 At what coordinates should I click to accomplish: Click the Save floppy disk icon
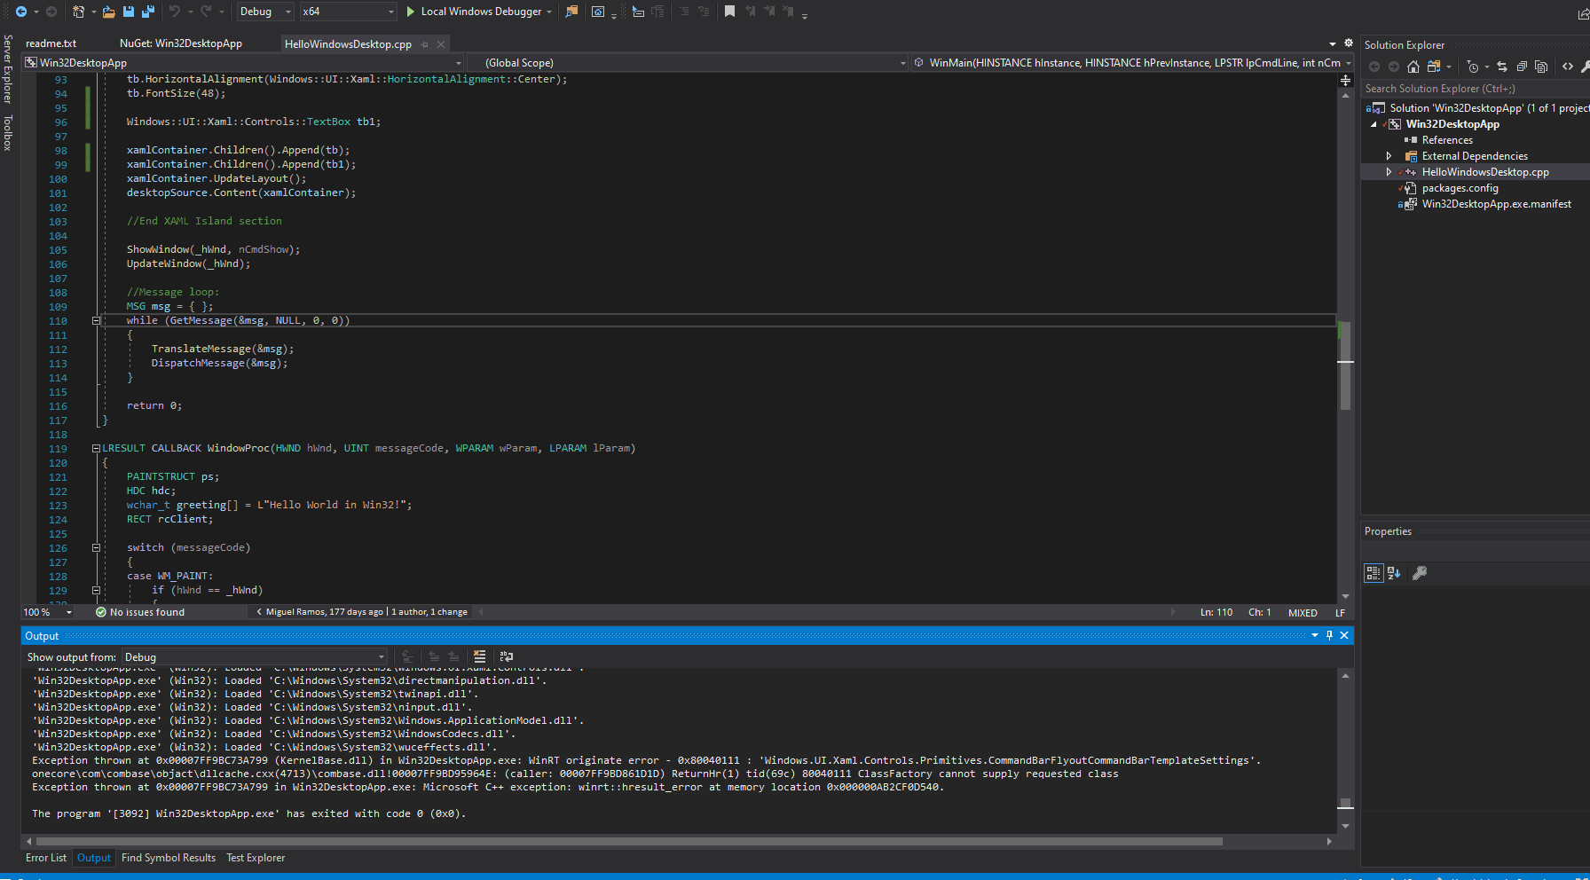(129, 12)
